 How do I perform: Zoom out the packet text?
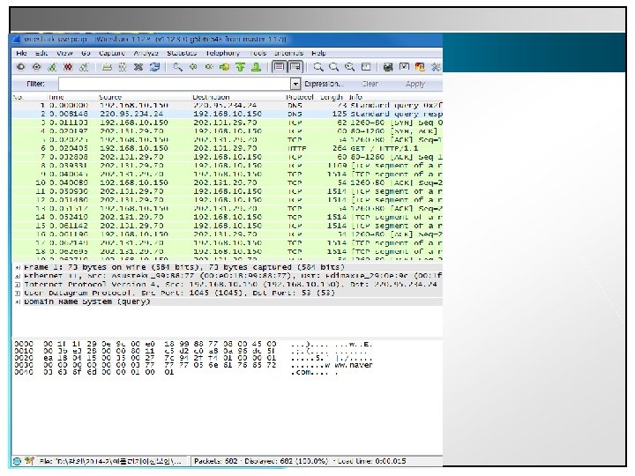[333, 67]
